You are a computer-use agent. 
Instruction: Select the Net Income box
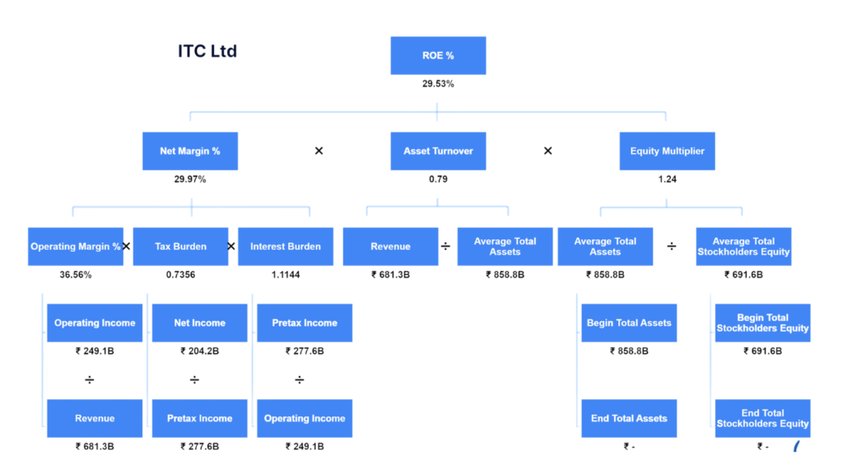[x=199, y=323]
